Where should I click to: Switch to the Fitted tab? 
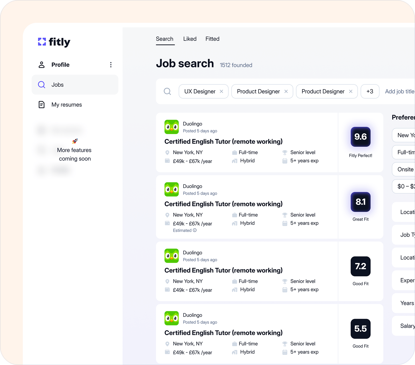tap(212, 39)
